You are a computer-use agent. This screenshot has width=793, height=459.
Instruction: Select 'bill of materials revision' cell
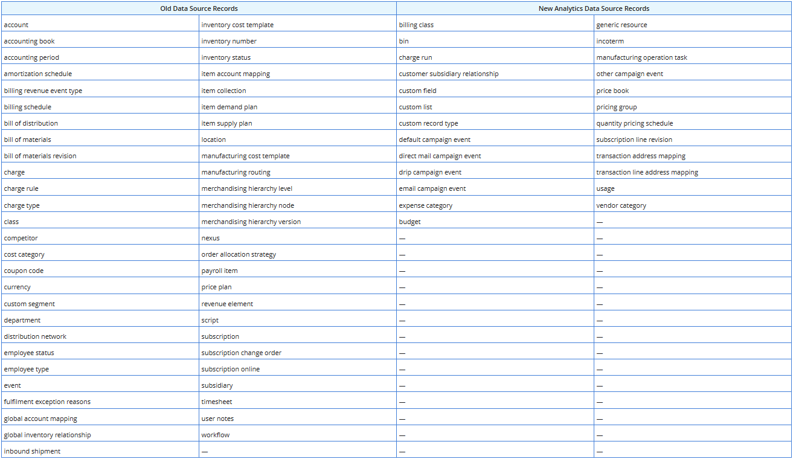point(40,156)
